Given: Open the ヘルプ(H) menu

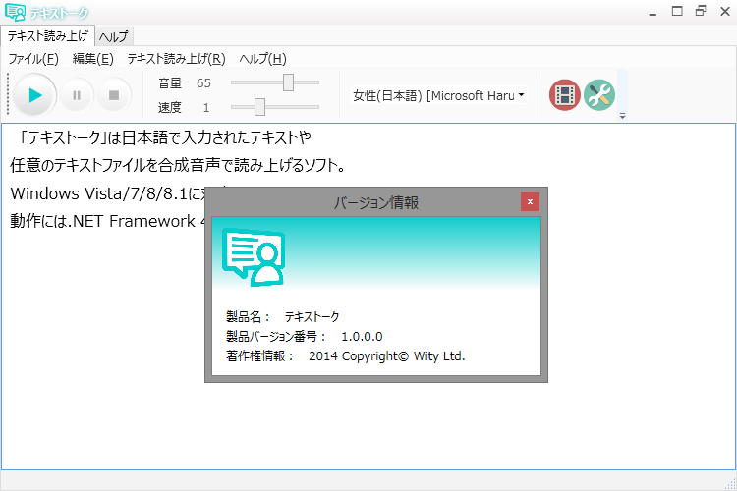Looking at the screenshot, I should tap(262, 59).
